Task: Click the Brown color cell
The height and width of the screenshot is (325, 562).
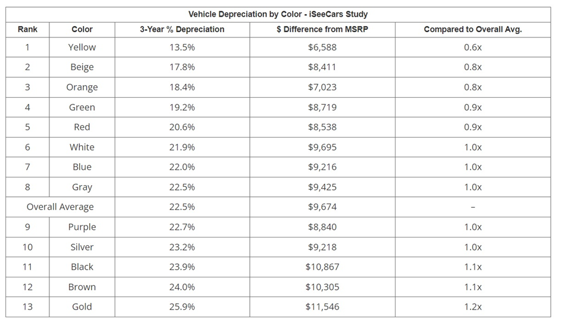Action: coord(81,287)
